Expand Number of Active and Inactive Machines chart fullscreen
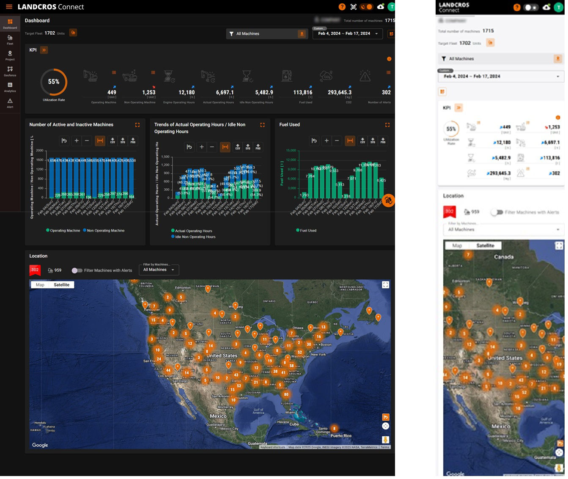The height and width of the screenshot is (479, 568). pyautogui.click(x=137, y=125)
